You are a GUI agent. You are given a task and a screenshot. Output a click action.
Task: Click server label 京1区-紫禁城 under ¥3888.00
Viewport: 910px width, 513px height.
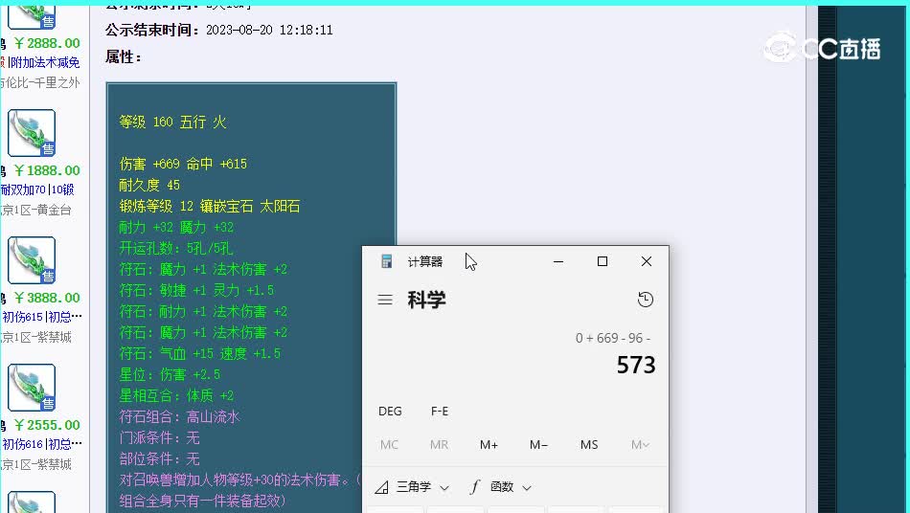tap(36, 337)
